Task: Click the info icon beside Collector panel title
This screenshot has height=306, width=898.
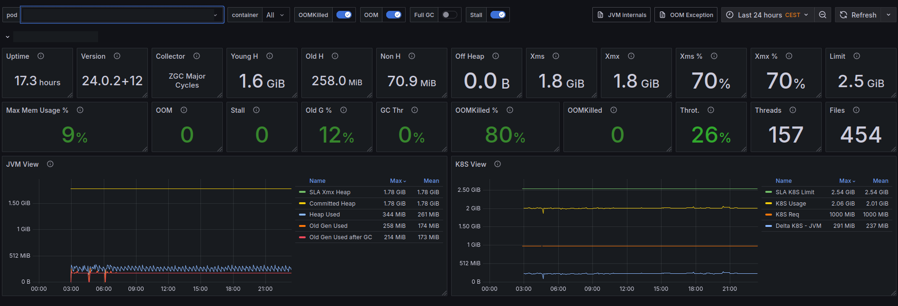Action: 197,56
